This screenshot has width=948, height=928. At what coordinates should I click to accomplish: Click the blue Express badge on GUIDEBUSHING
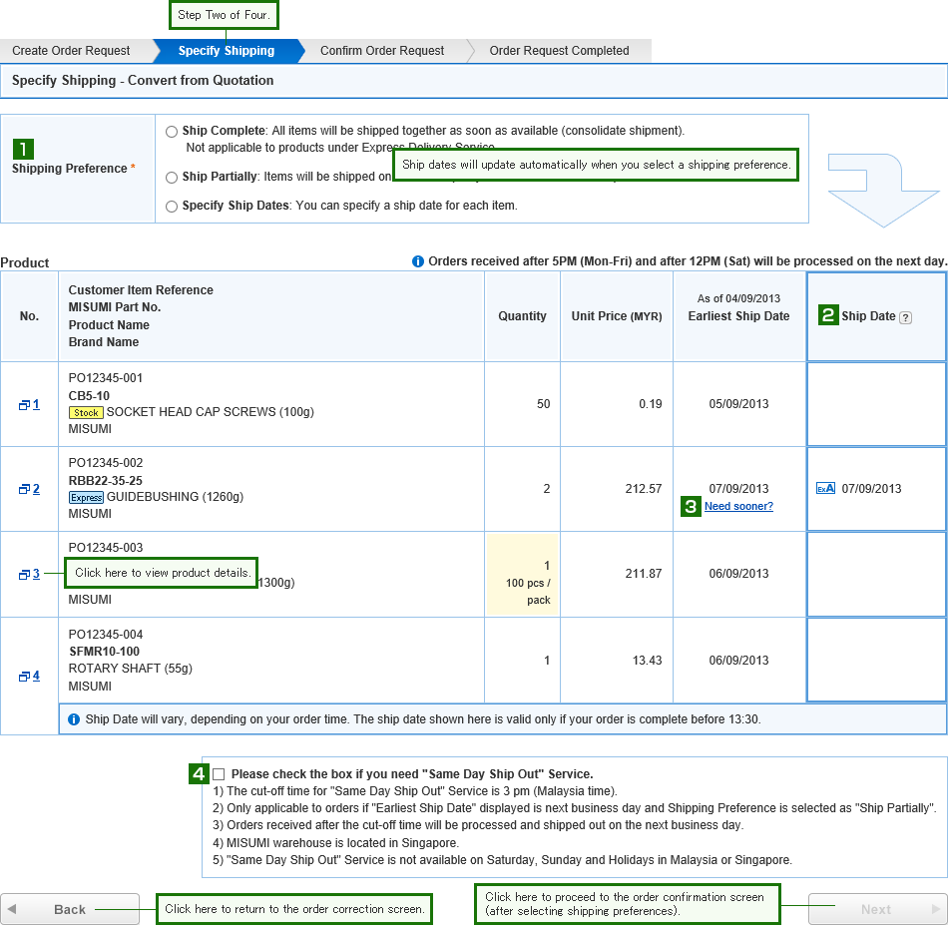click(x=86, y=497)
